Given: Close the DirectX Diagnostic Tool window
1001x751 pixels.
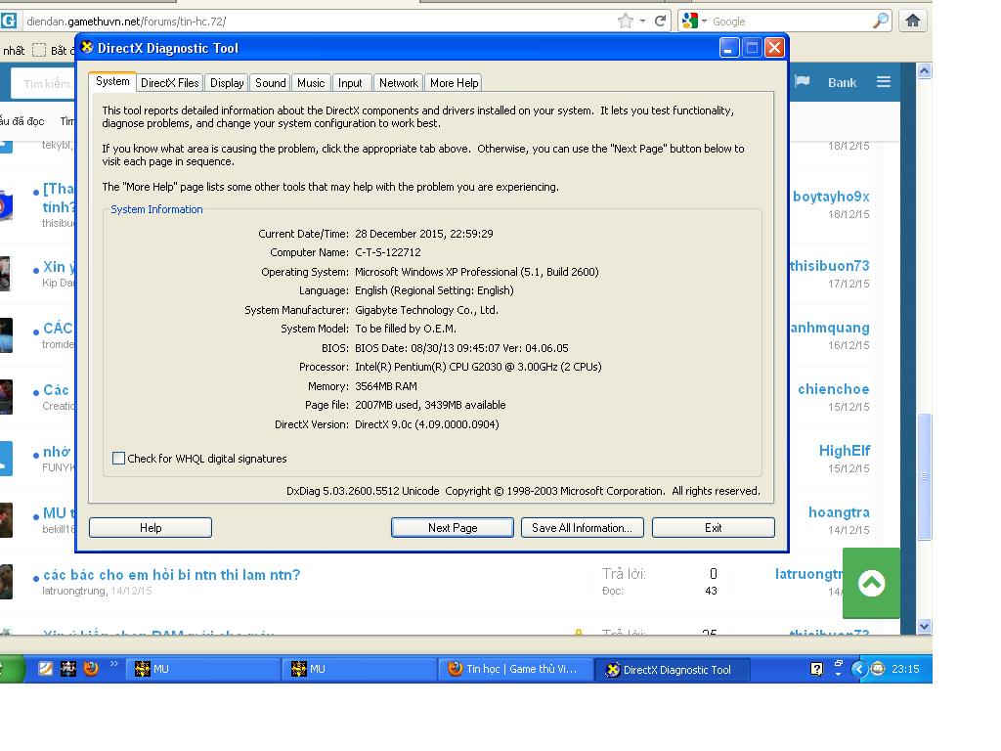Looking at the screenshot, I should point(774,47).
